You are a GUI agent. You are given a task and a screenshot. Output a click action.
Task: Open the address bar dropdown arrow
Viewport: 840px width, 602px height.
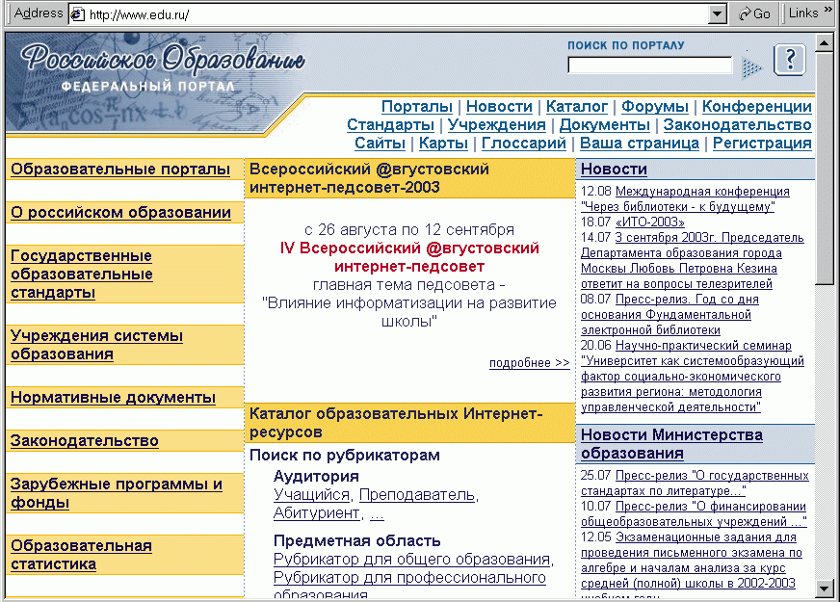tap(717, 13)
